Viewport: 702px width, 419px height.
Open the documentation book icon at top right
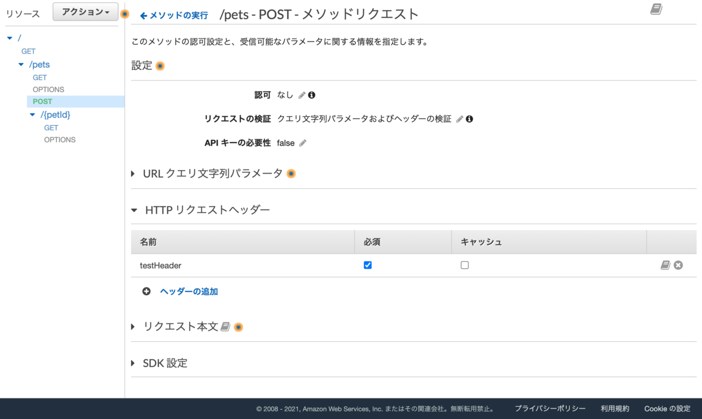656,9
